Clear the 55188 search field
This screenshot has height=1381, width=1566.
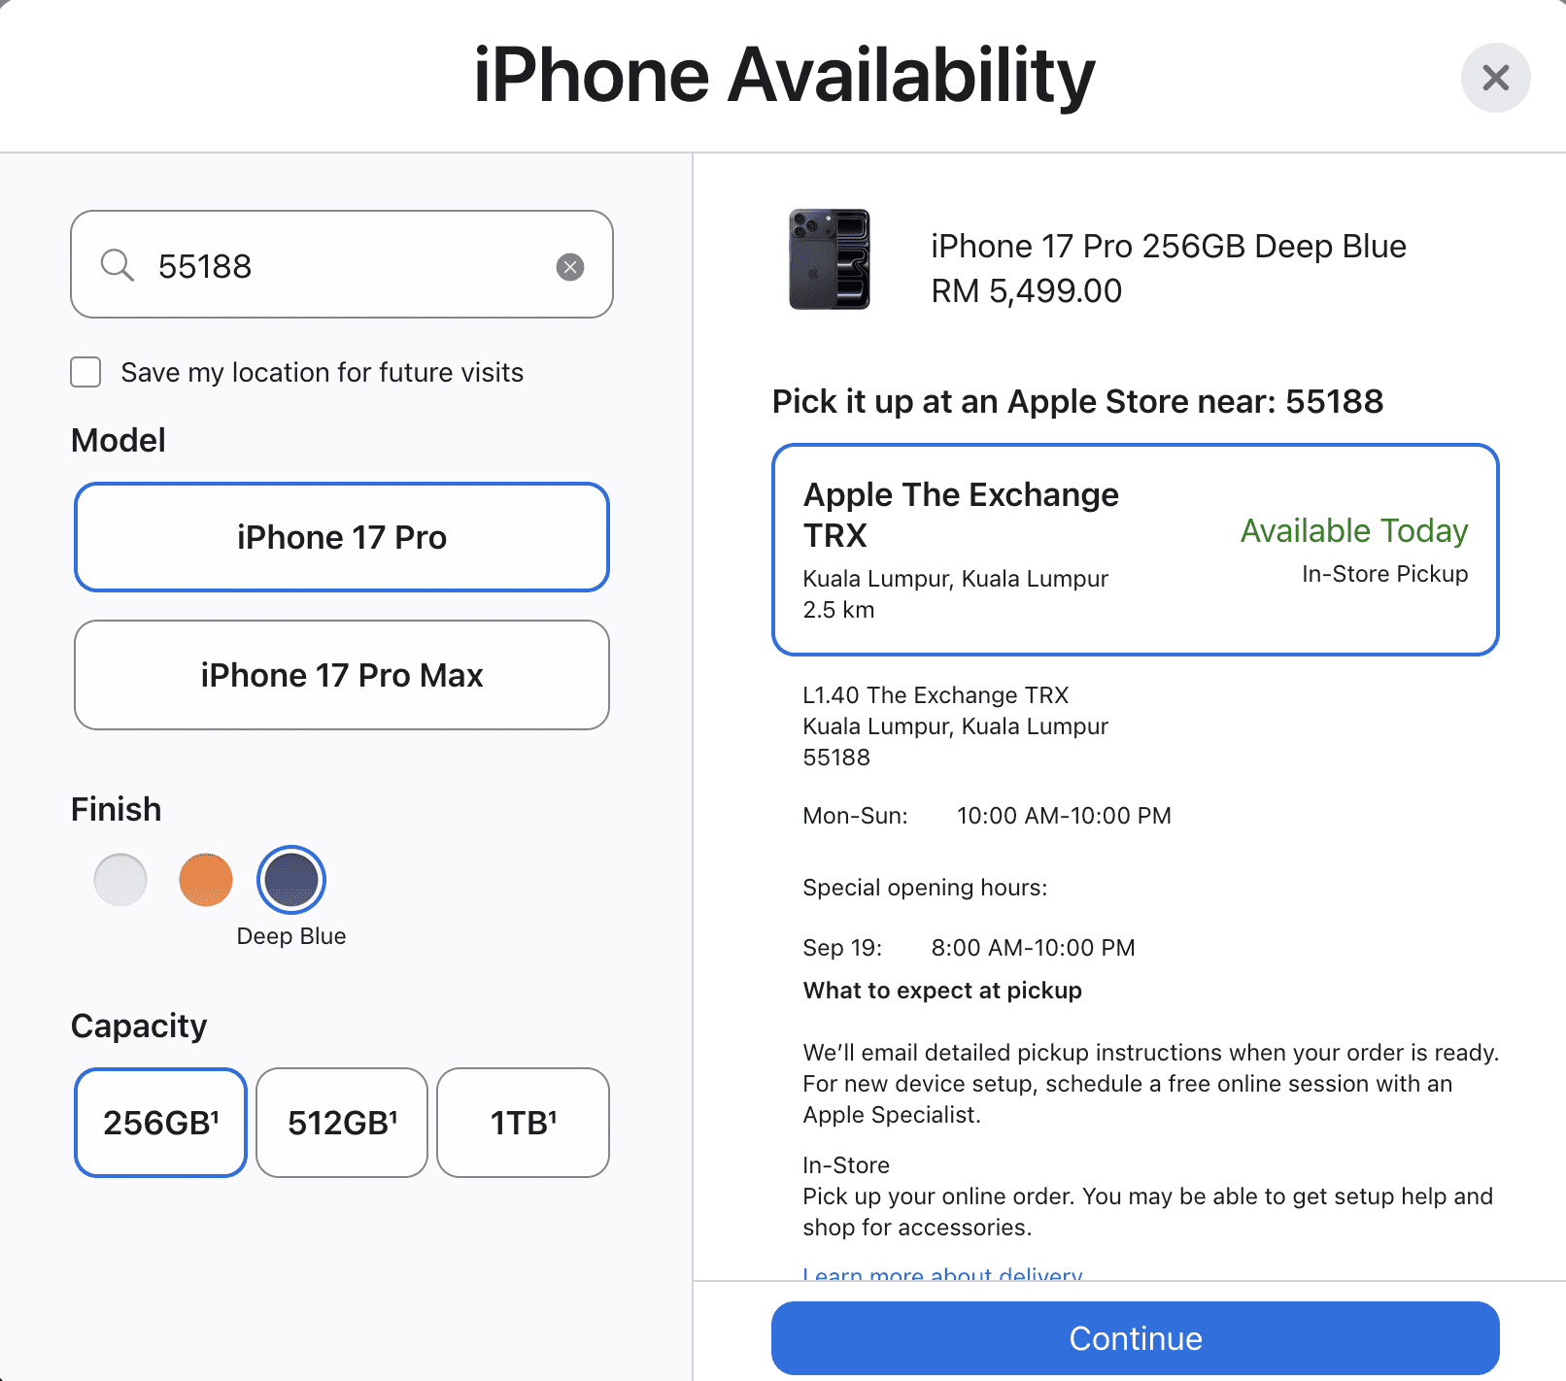[570, 266]
